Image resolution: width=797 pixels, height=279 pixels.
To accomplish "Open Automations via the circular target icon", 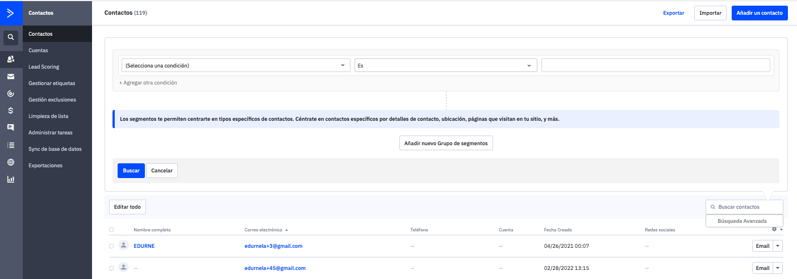I will pyautogui.click(x=11, y=94).
